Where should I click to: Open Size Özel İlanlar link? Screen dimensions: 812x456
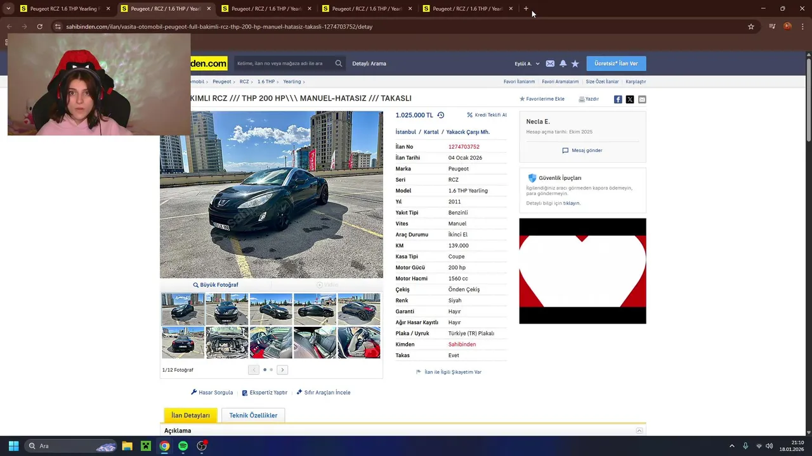click(x=602, y=82)
